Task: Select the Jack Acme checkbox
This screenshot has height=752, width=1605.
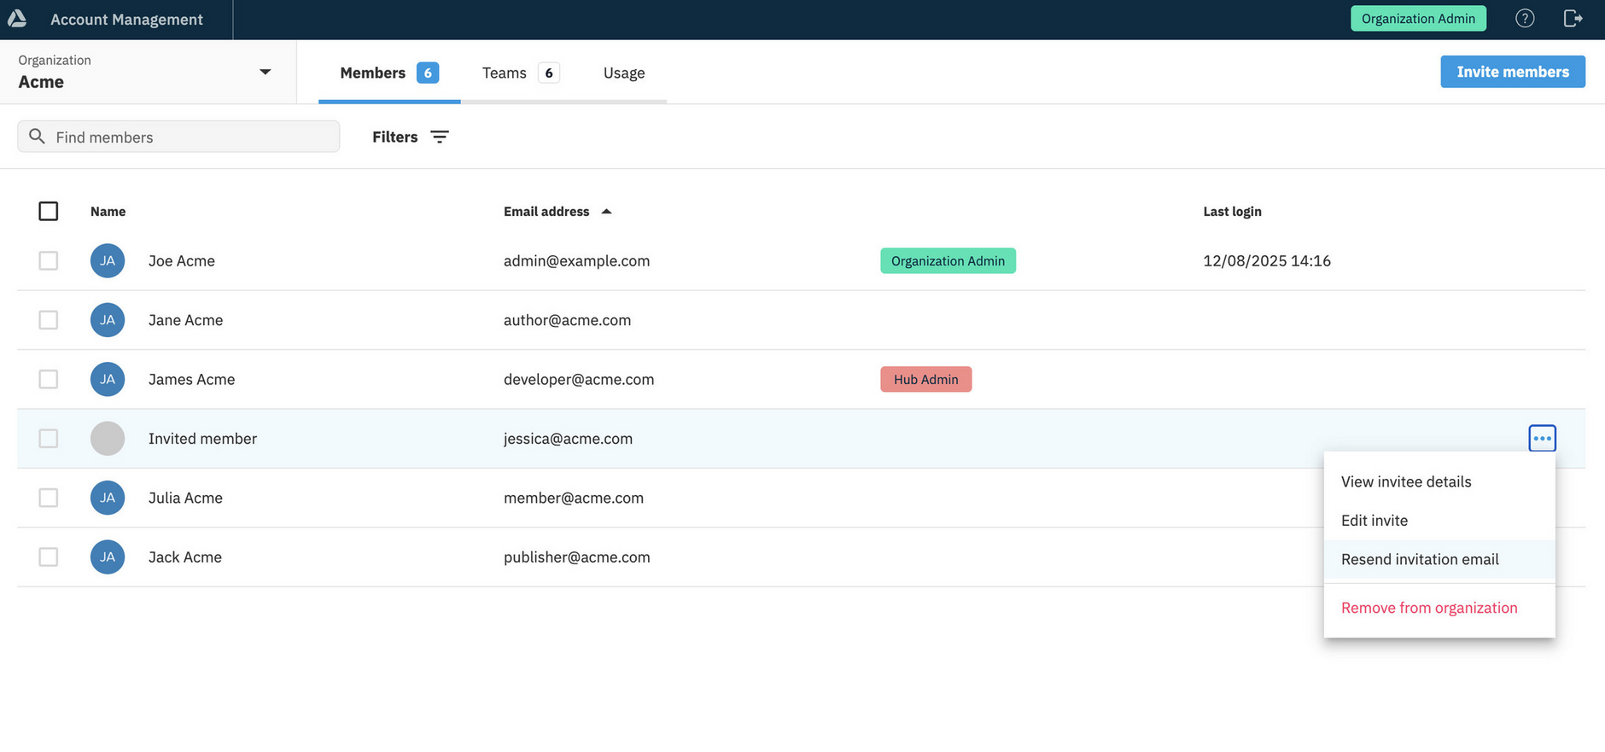Action: tap(49, 557)
